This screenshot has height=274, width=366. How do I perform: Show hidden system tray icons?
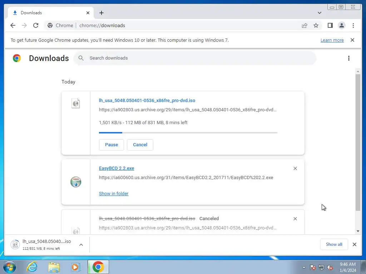[304, 267]
